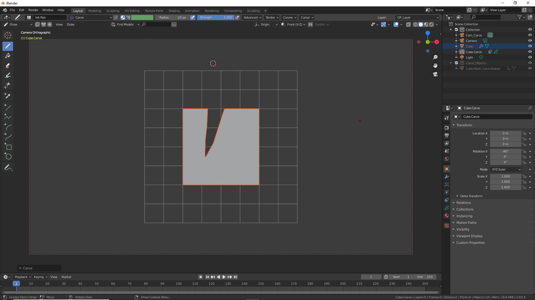The width and height of the screenshot is (535, 300).
Task: Toggle visibility of Cube.Carve in outliner
Action: tap(530, 52)
